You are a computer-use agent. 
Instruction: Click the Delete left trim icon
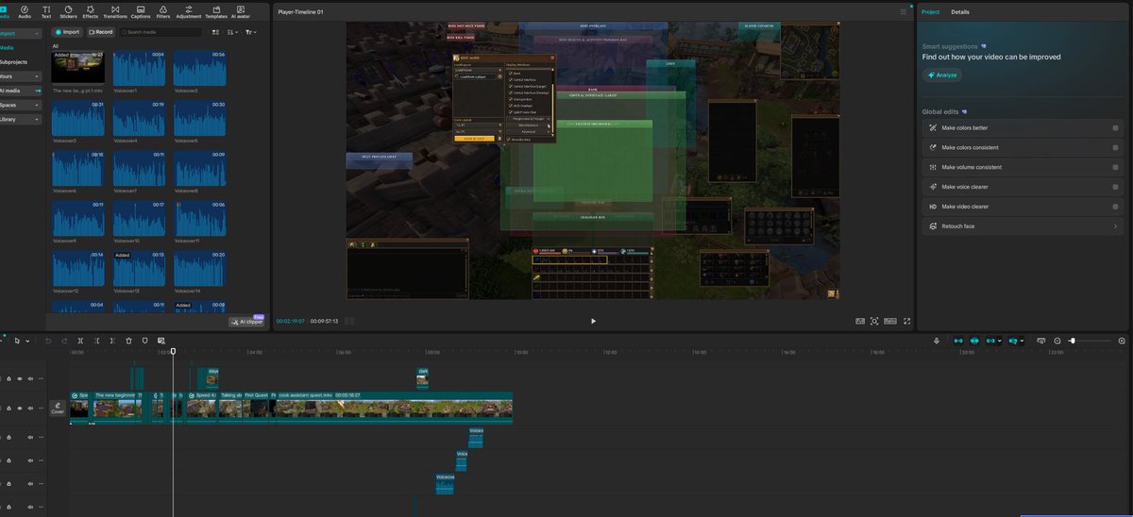pyautogui.click(x=97, y=341)
